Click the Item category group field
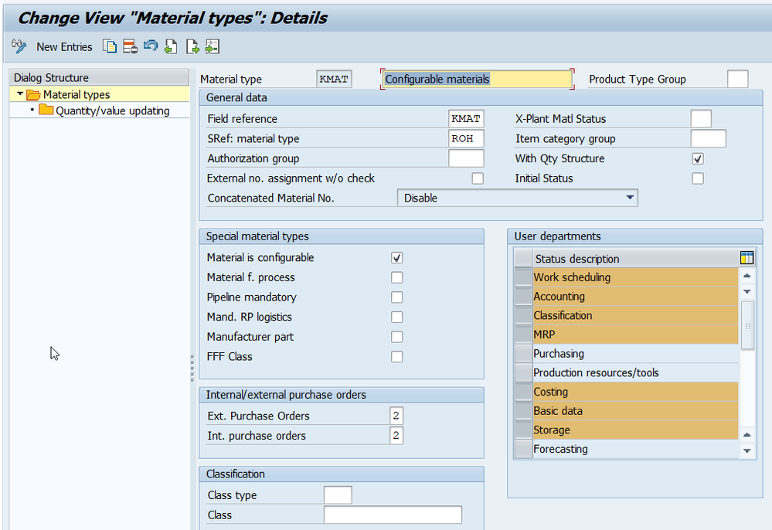The height and width of the screenshot is (530, 772). [x=708, y=139]
